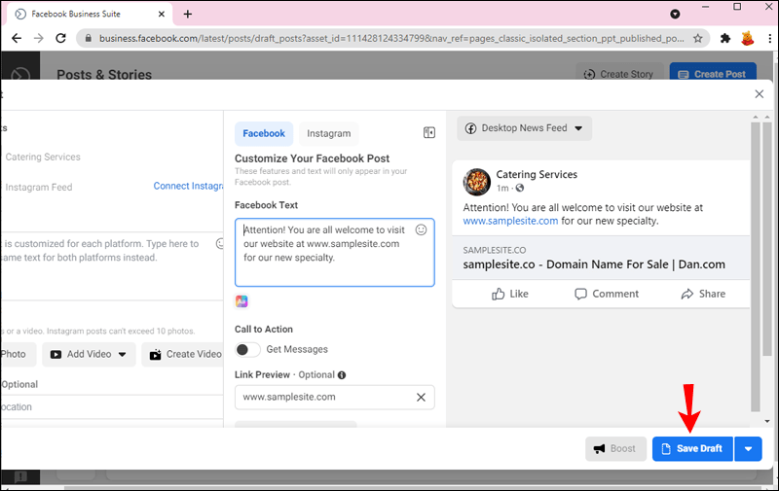Remove the www.samplesite.com link preview
Image resolution: width=779 pixels, height=491 pixels.
point(421,398)
